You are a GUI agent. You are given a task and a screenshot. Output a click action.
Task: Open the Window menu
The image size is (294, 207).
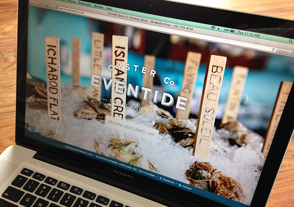pyautogui.click(x=99, y=6)
